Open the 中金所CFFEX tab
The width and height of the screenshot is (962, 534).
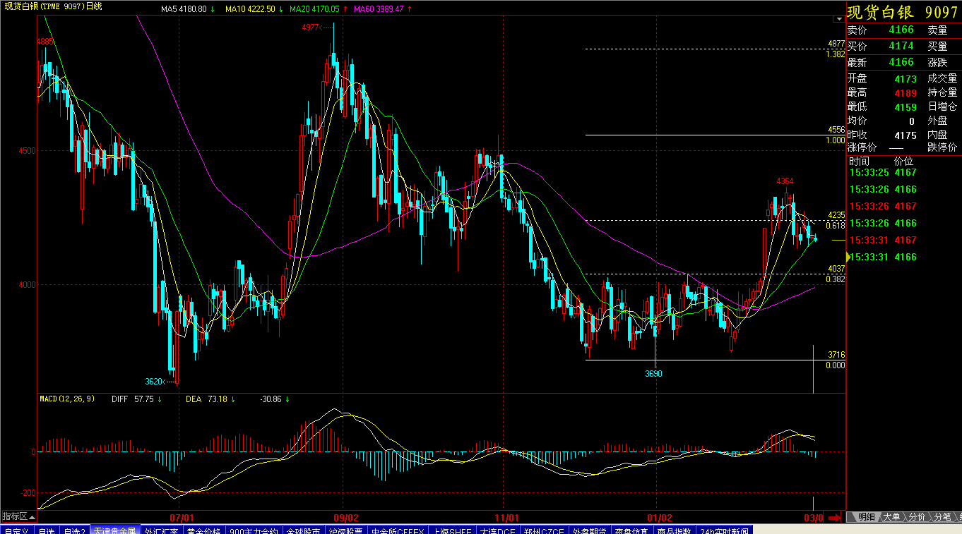(397, 530)
